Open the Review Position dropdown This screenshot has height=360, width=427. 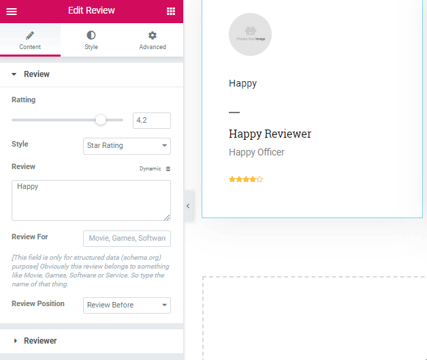127,305
